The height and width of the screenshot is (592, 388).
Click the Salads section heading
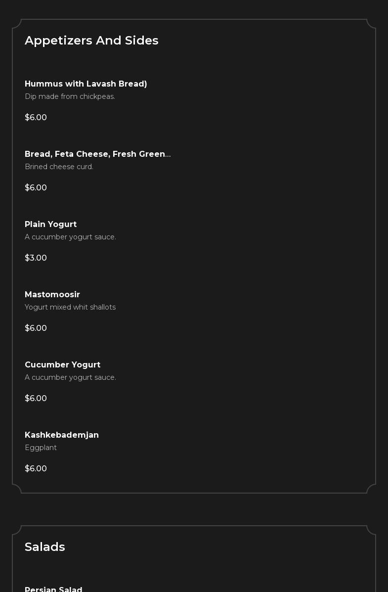(45, 547)
